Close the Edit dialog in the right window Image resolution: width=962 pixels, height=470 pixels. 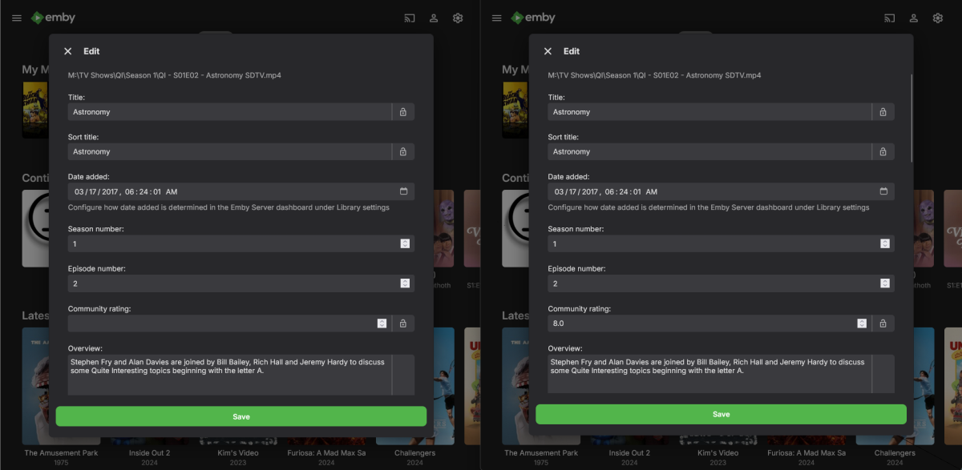pos(548,51)
